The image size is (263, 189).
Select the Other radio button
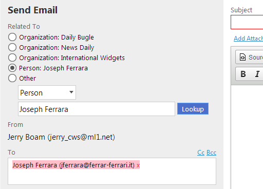click(x=12, y=78)
